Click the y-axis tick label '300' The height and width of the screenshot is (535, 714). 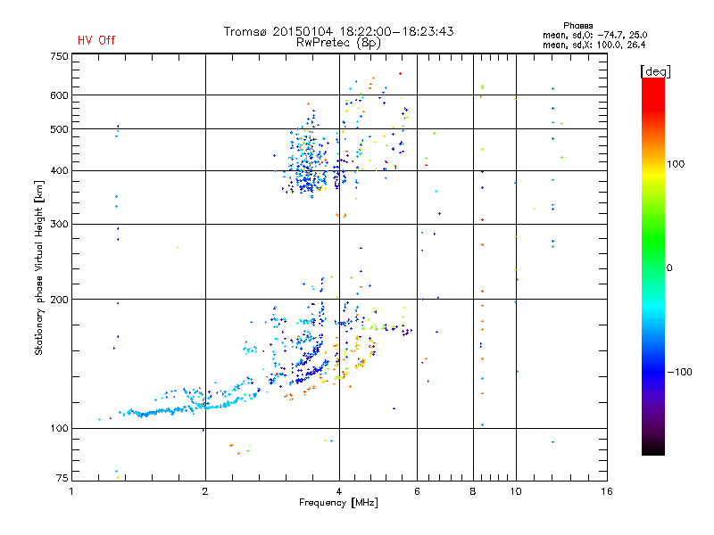[59, 225]
